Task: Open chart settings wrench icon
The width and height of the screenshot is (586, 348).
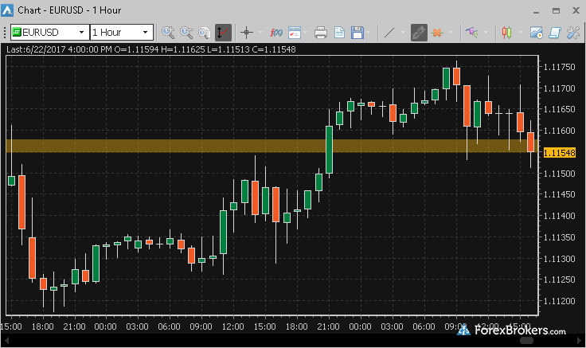Action: pos(573,33)
